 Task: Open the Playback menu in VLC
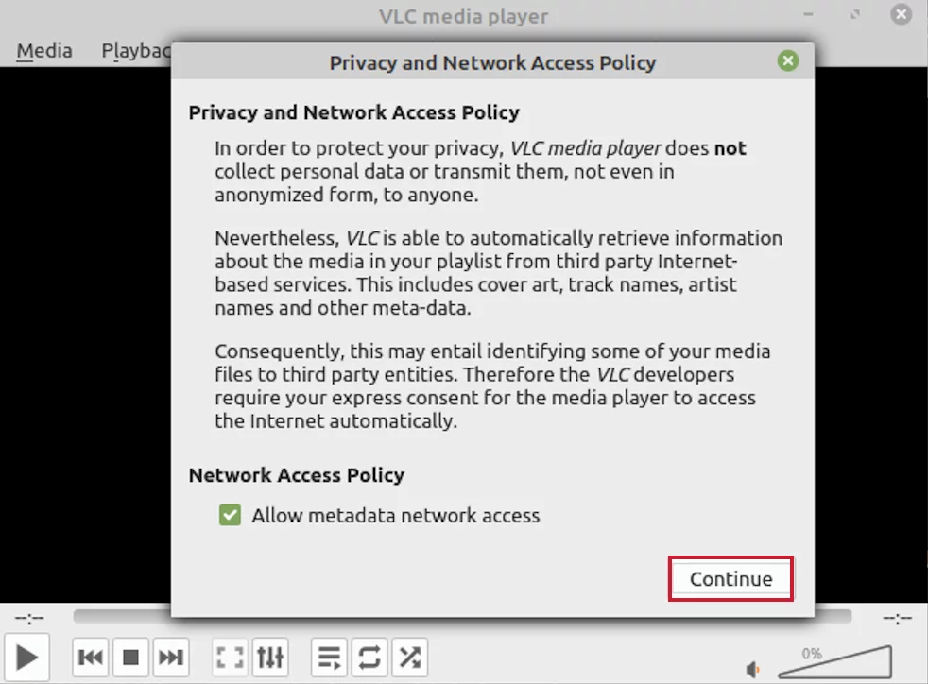coord(136,51)
